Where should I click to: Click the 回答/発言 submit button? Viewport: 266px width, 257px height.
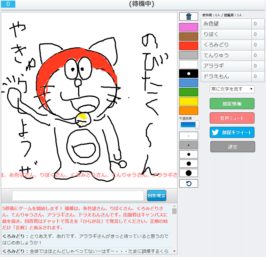(156, 195)
